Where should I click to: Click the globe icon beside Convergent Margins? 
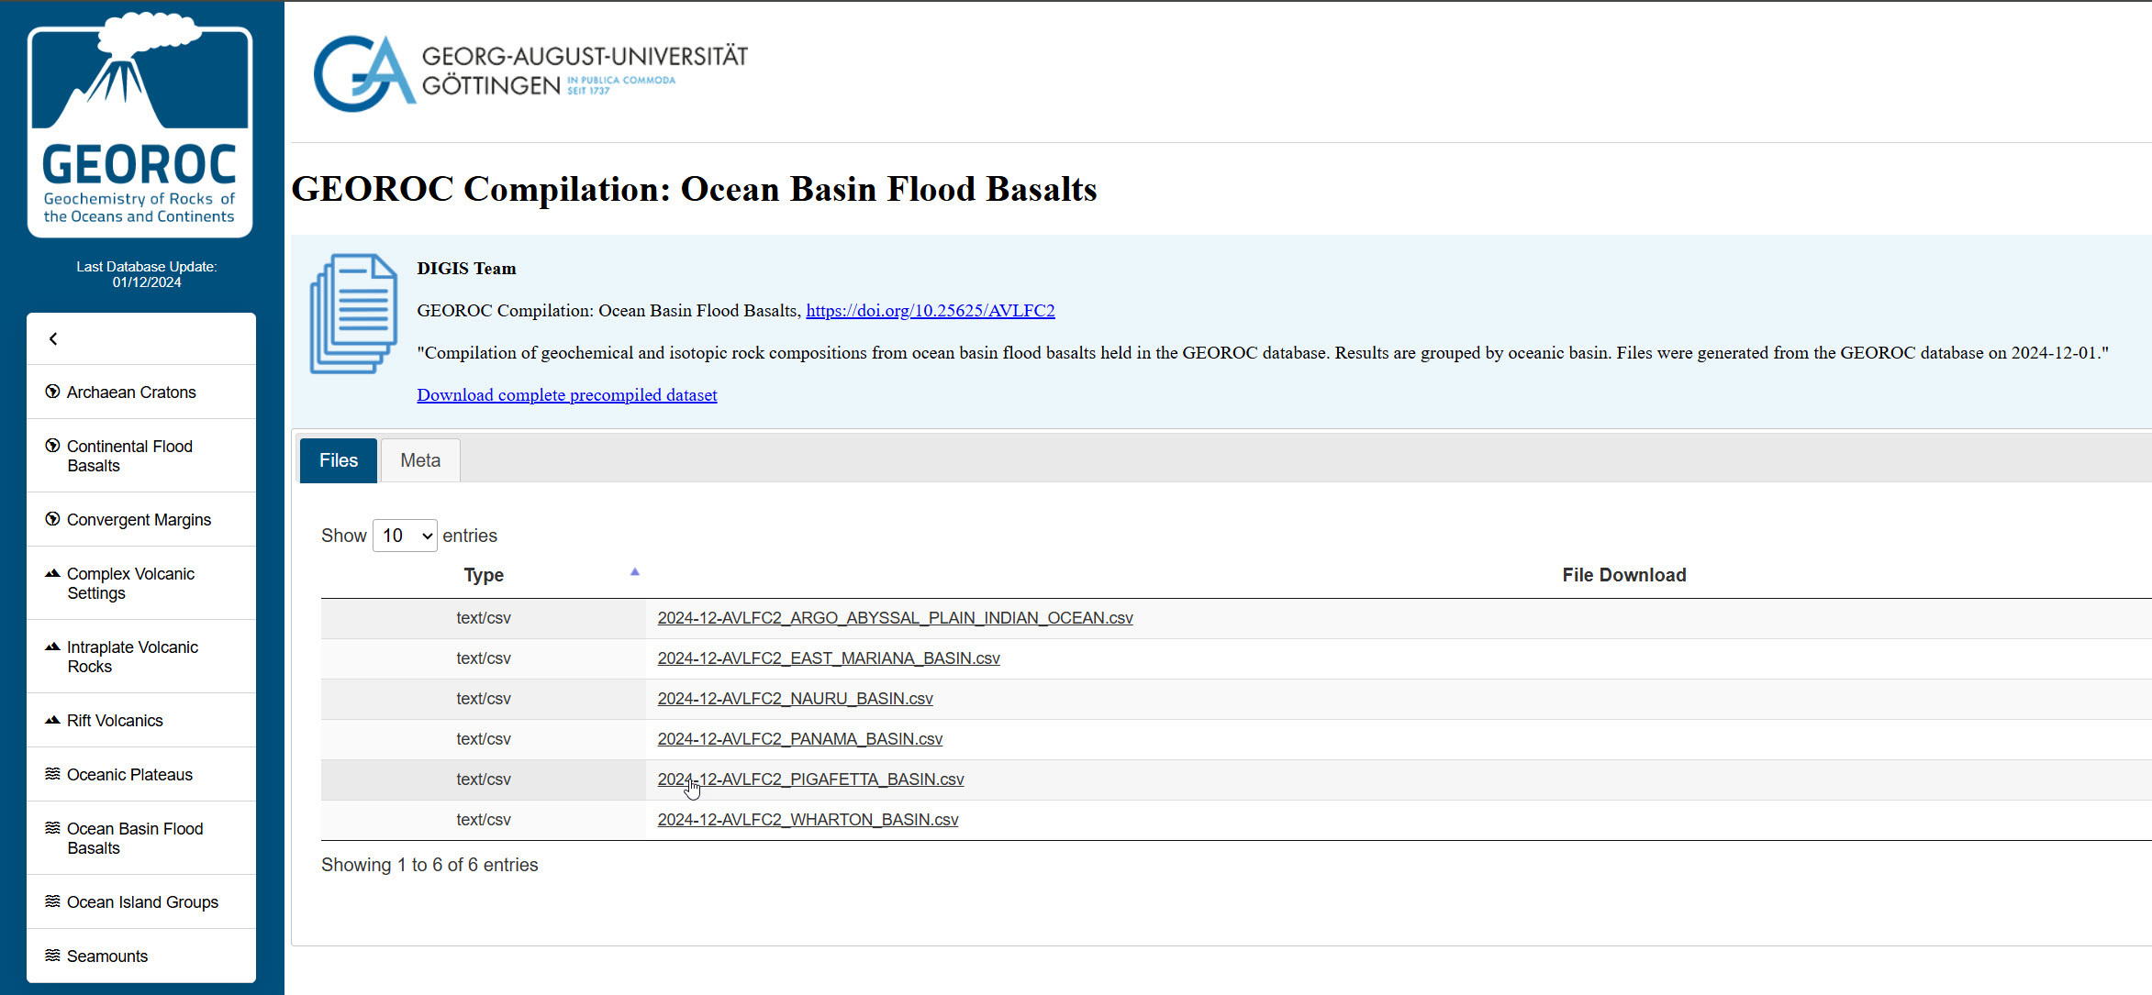[53, 519]
